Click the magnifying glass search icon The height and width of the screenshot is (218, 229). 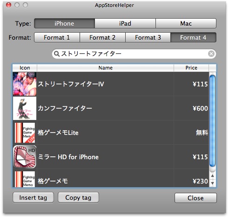click(x=57, y=54)
